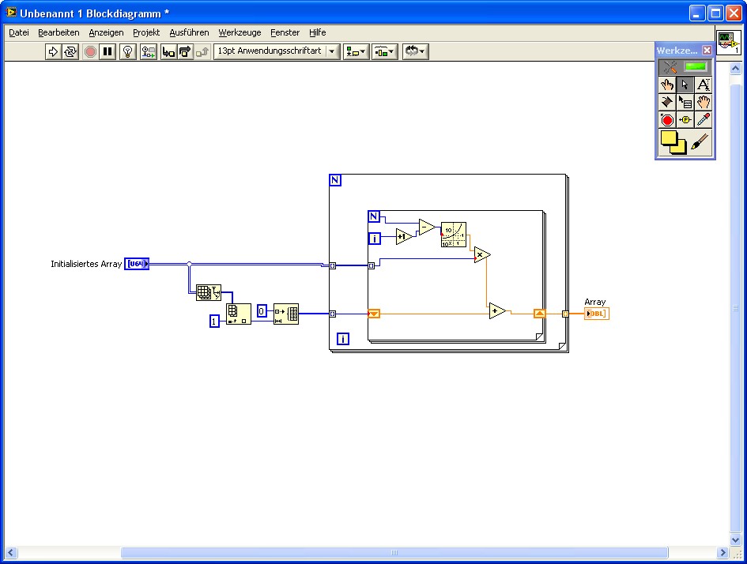Toggle Highlight Execution light bulb

pos(128,51)
